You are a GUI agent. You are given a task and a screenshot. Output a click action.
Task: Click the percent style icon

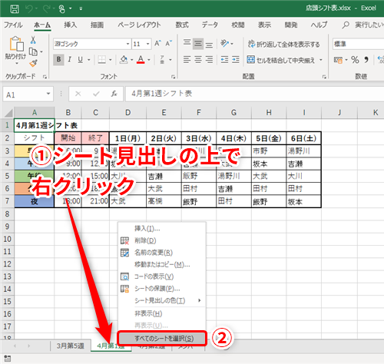tap(355, 60)
